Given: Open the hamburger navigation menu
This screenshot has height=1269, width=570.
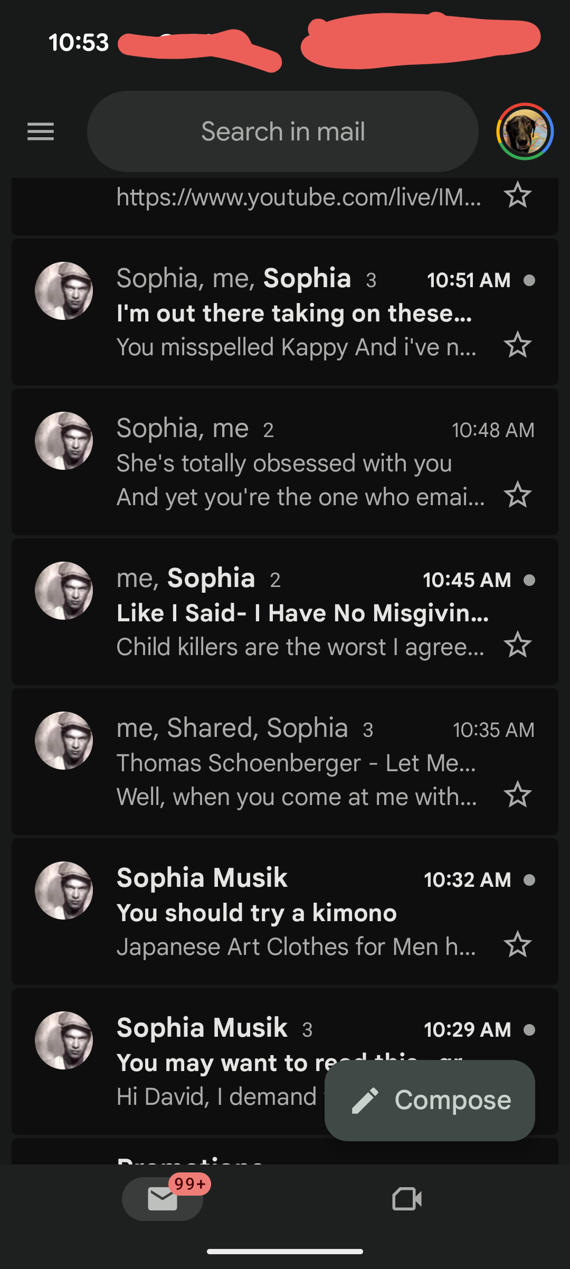Looking at the screenshot, I should point(41,131).
